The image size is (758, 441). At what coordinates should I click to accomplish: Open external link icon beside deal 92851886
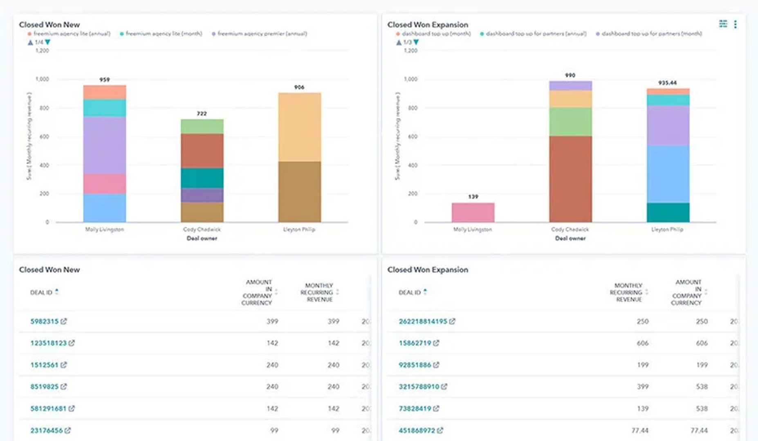tap(436, 365)
